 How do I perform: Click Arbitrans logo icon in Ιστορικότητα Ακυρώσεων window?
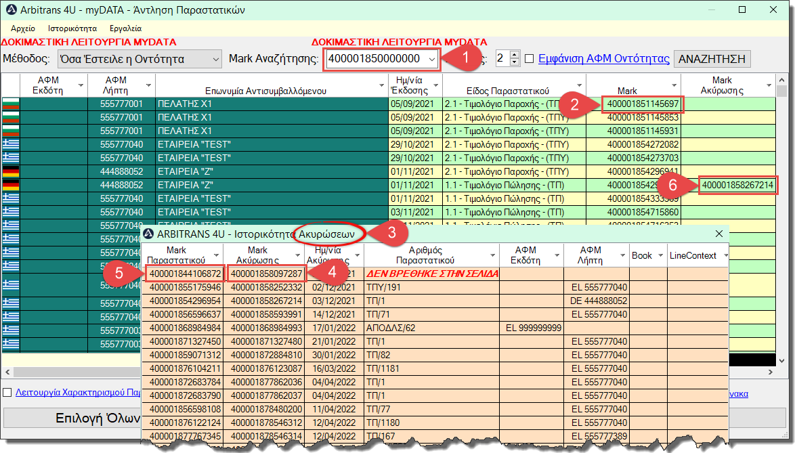[148, 234]
